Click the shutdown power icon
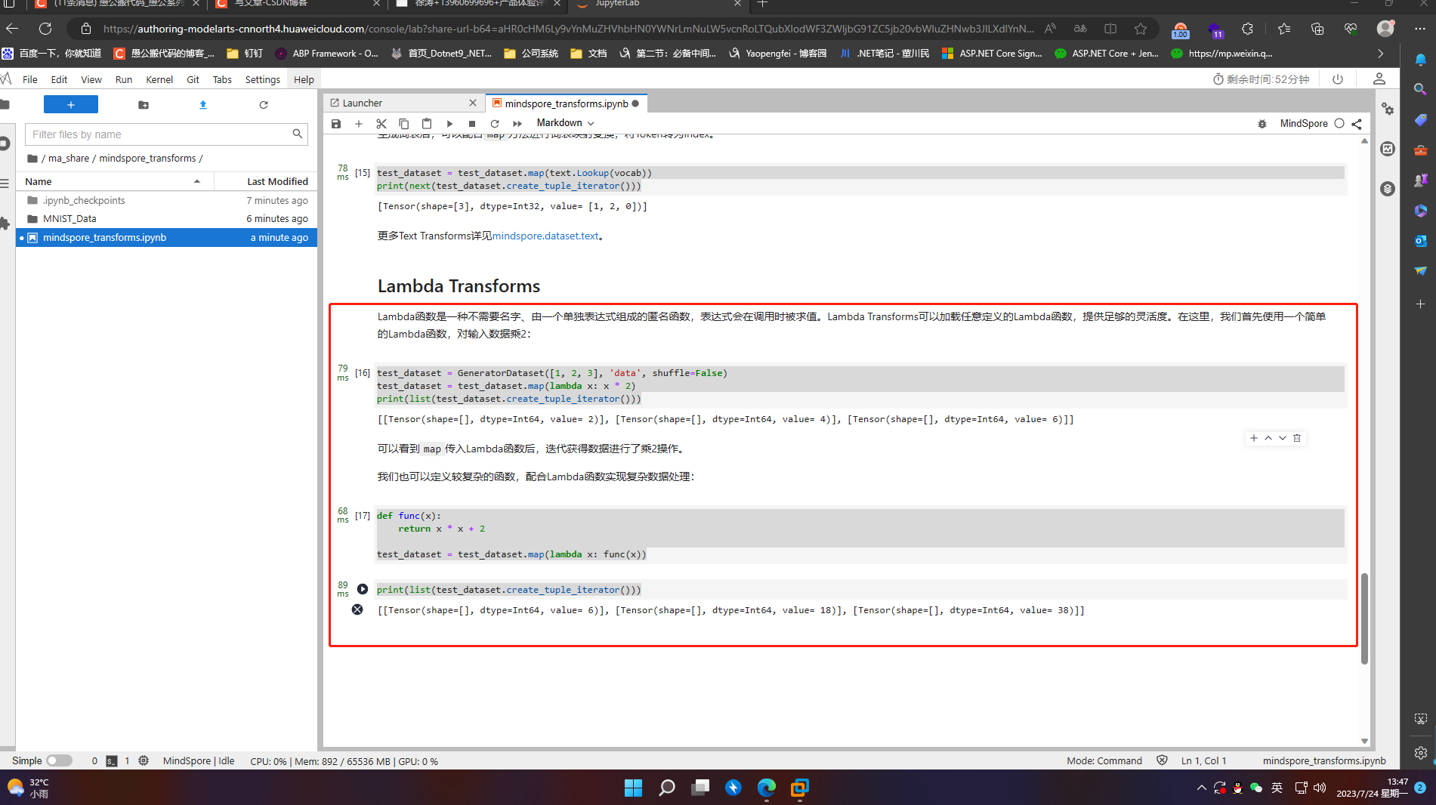 (x=1338, y=79)
